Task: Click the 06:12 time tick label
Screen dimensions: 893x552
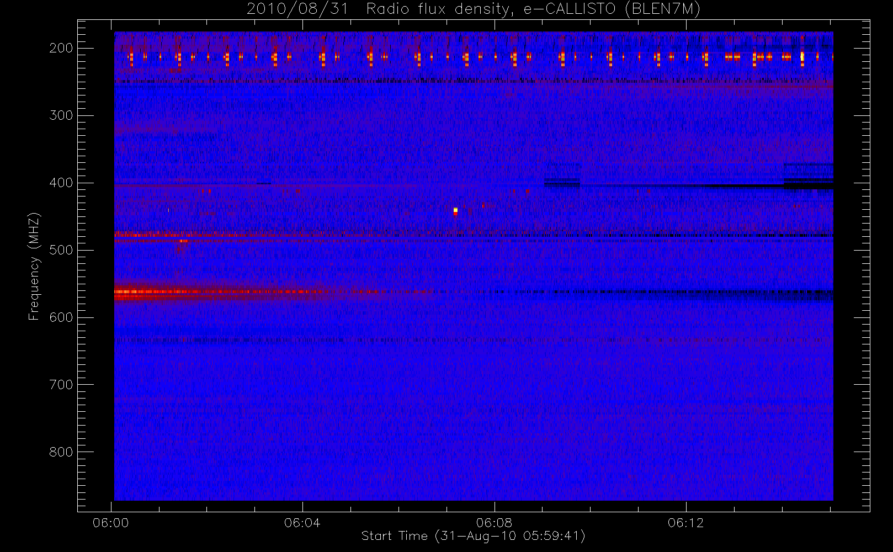Action: (x=686, y=523)
